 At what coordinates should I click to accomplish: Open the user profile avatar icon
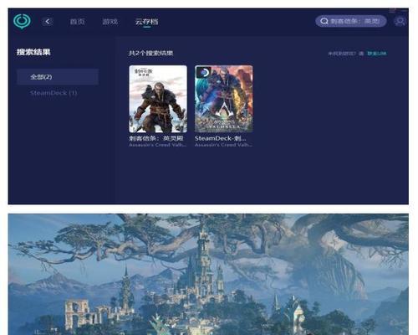coord(400,22)
